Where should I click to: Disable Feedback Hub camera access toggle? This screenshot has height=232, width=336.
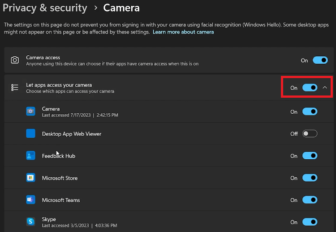310,156
